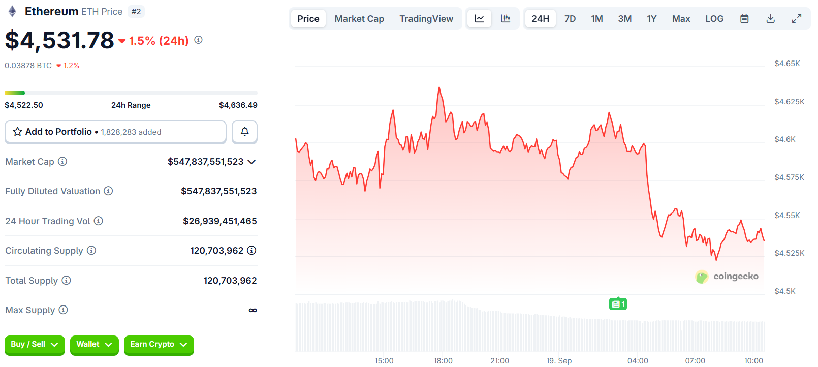Click the red 1.5% (24h) change text
Image resolution: width=818 pixels, height=367 pixels.
(x=159, y=41)
